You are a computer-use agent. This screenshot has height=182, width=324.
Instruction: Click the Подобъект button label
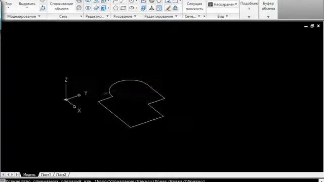coord(249,6)
